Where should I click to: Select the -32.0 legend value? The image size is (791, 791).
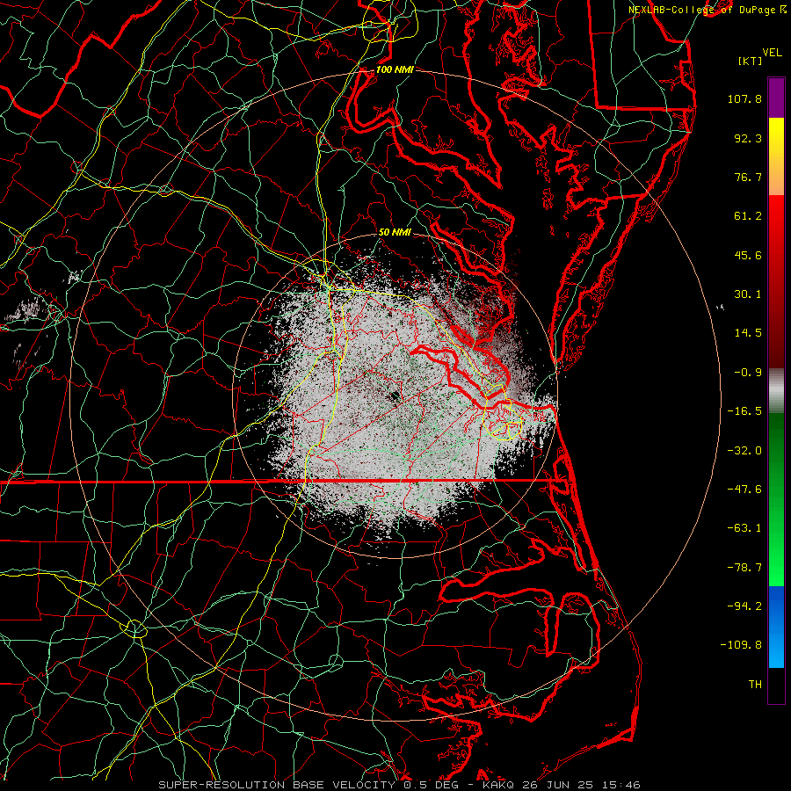click(x=744, y=451)
